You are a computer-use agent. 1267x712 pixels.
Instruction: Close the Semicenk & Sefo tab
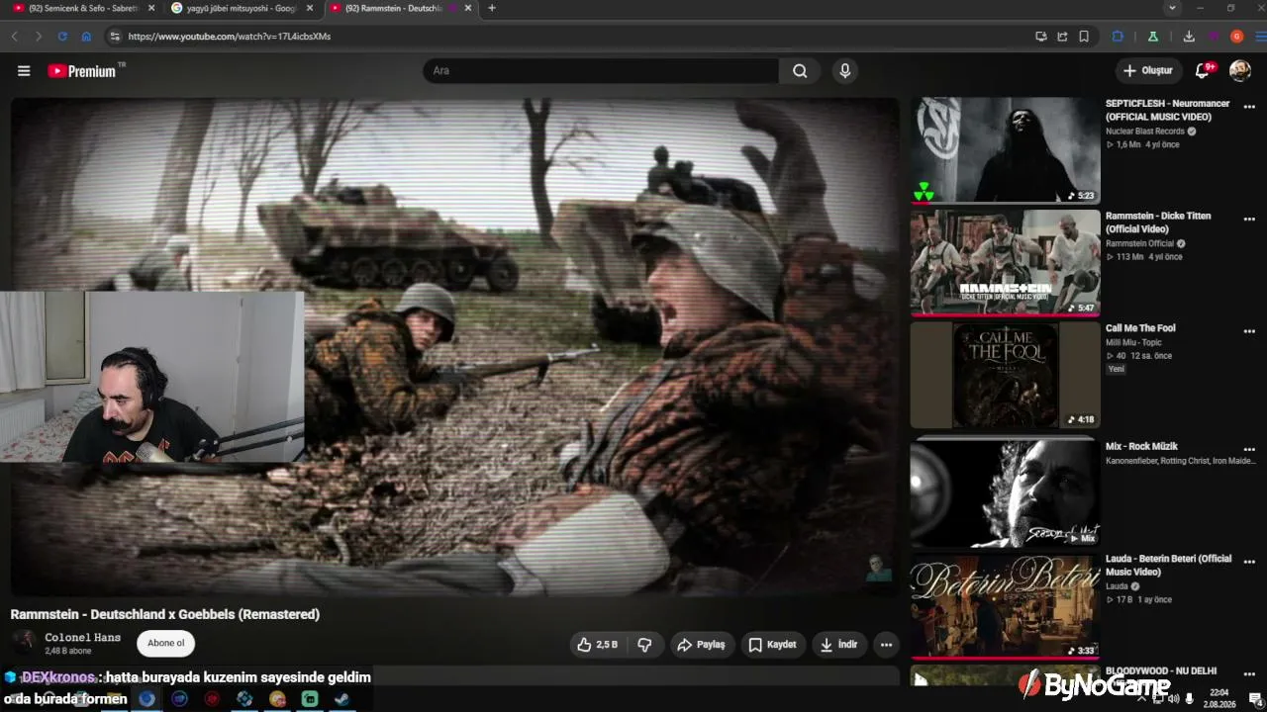(x=151, y=8)
